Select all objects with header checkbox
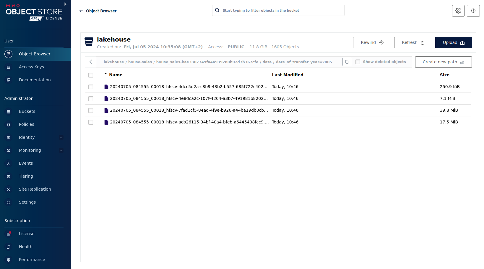This screenshot has width=484, height=269. click(91, 75)
